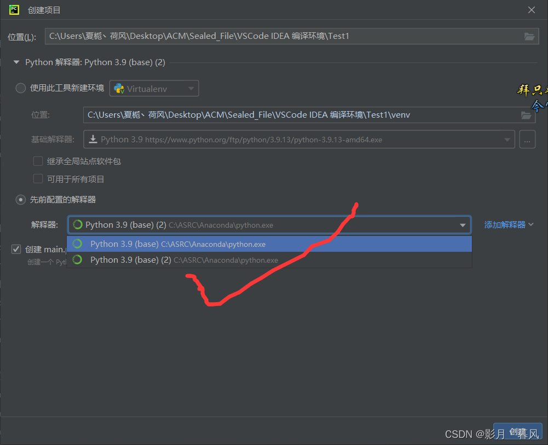Enable 'Make available to all projects' checkbox
Image resolution: width=548 pixels, height=445 pixels.
[38, 179]
